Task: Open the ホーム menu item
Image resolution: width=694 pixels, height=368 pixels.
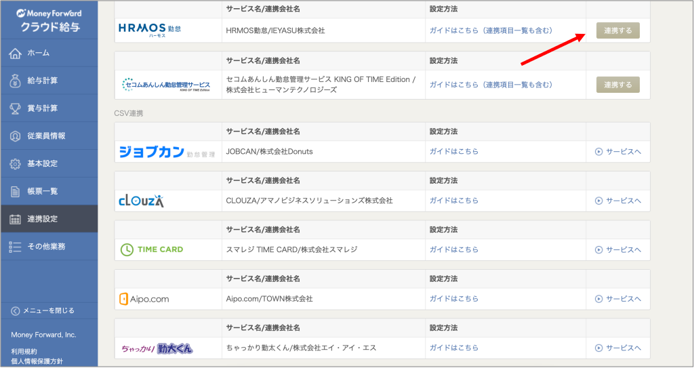Action: coord(49,53)
